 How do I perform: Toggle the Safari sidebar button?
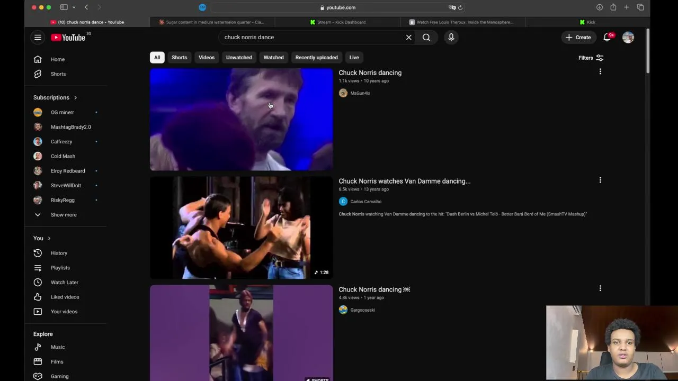point(64,7)
